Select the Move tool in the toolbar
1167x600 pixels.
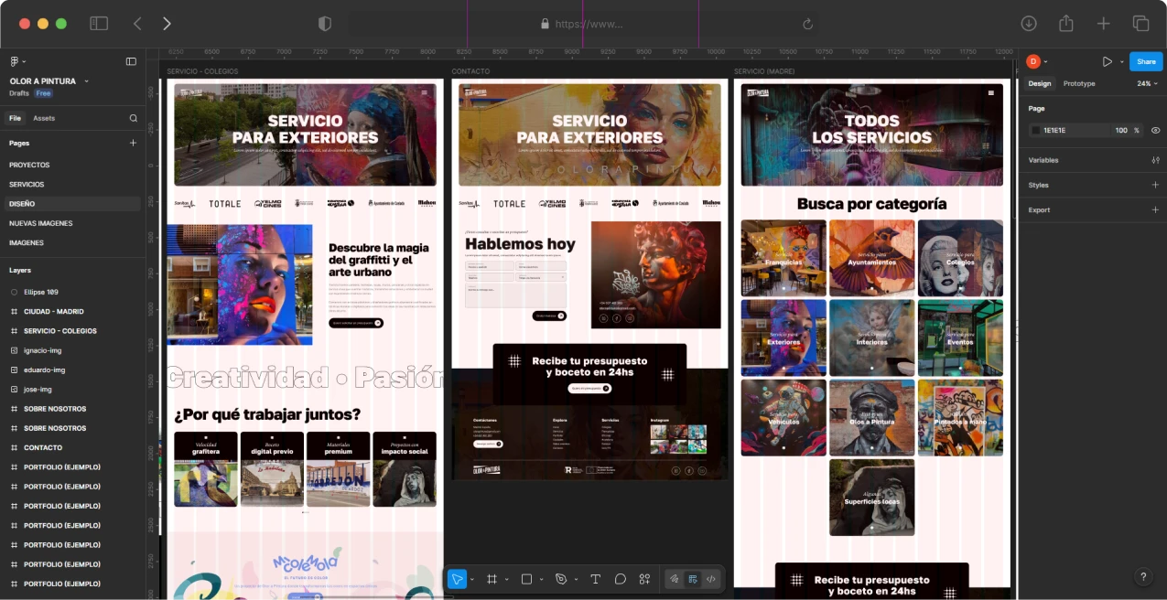pos(458,579)
